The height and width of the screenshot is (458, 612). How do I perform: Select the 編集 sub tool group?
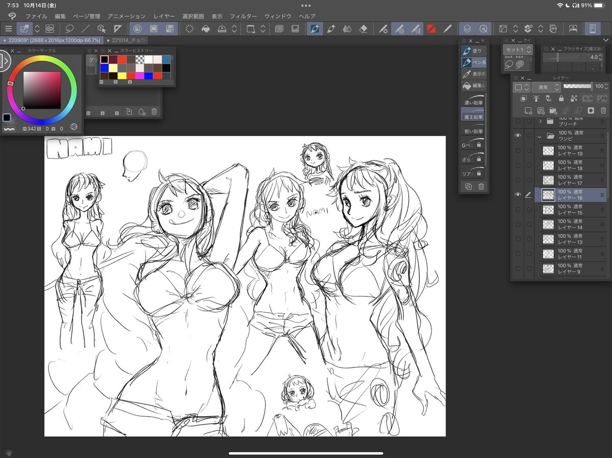click(473, 86)
